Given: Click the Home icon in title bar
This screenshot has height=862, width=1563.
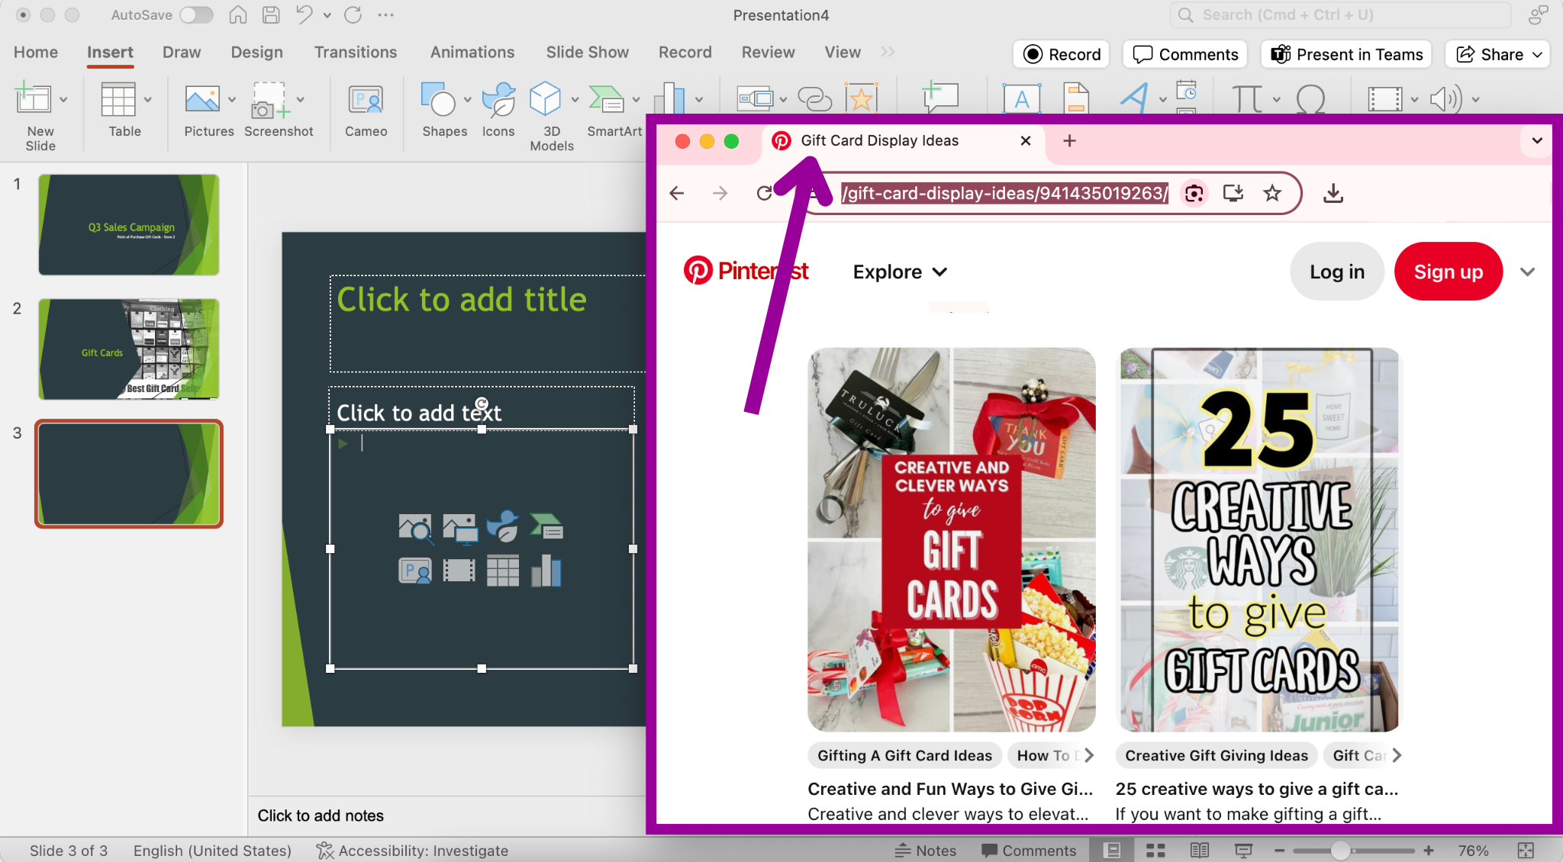Looking at the screenshot, I should point(238,14).
